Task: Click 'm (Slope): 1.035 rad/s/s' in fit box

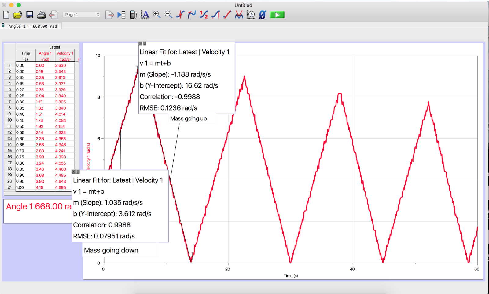Action: [108, 203]
